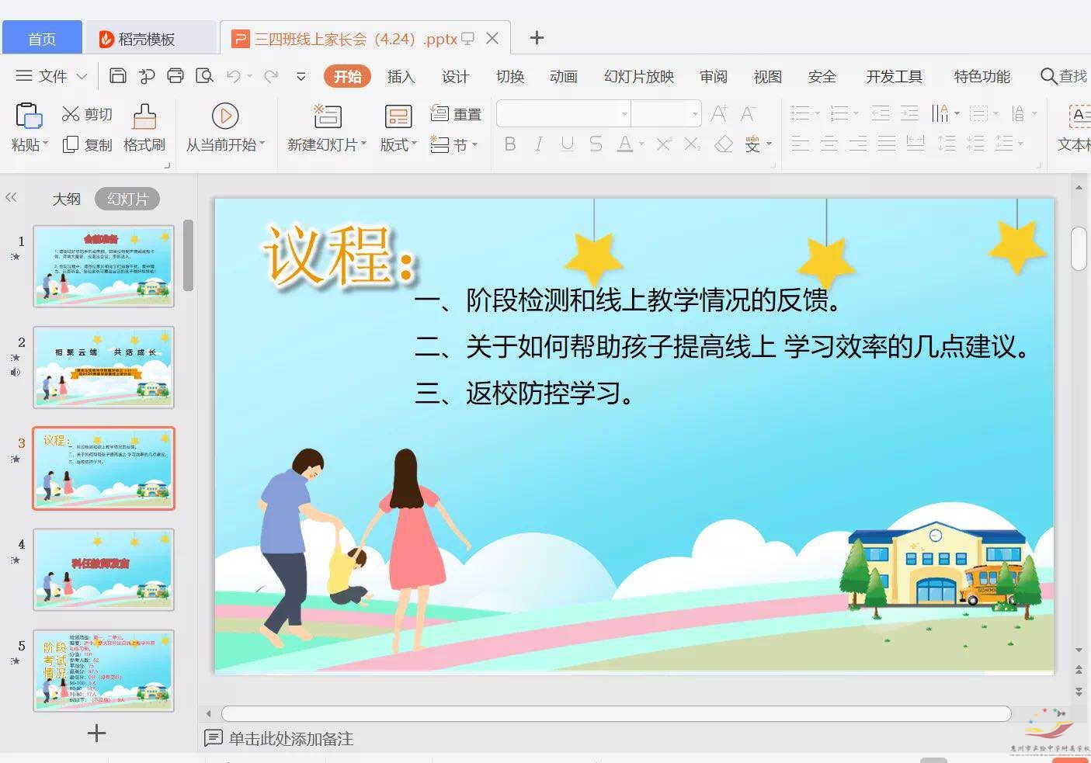Open the font size combo box
Image resolution: width=1091 pixels, height=763 pixels.
[x=666, y=114]
